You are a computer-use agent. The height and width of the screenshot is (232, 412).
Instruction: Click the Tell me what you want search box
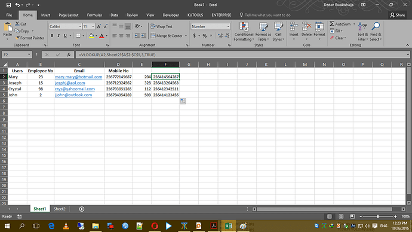point(265,15)
